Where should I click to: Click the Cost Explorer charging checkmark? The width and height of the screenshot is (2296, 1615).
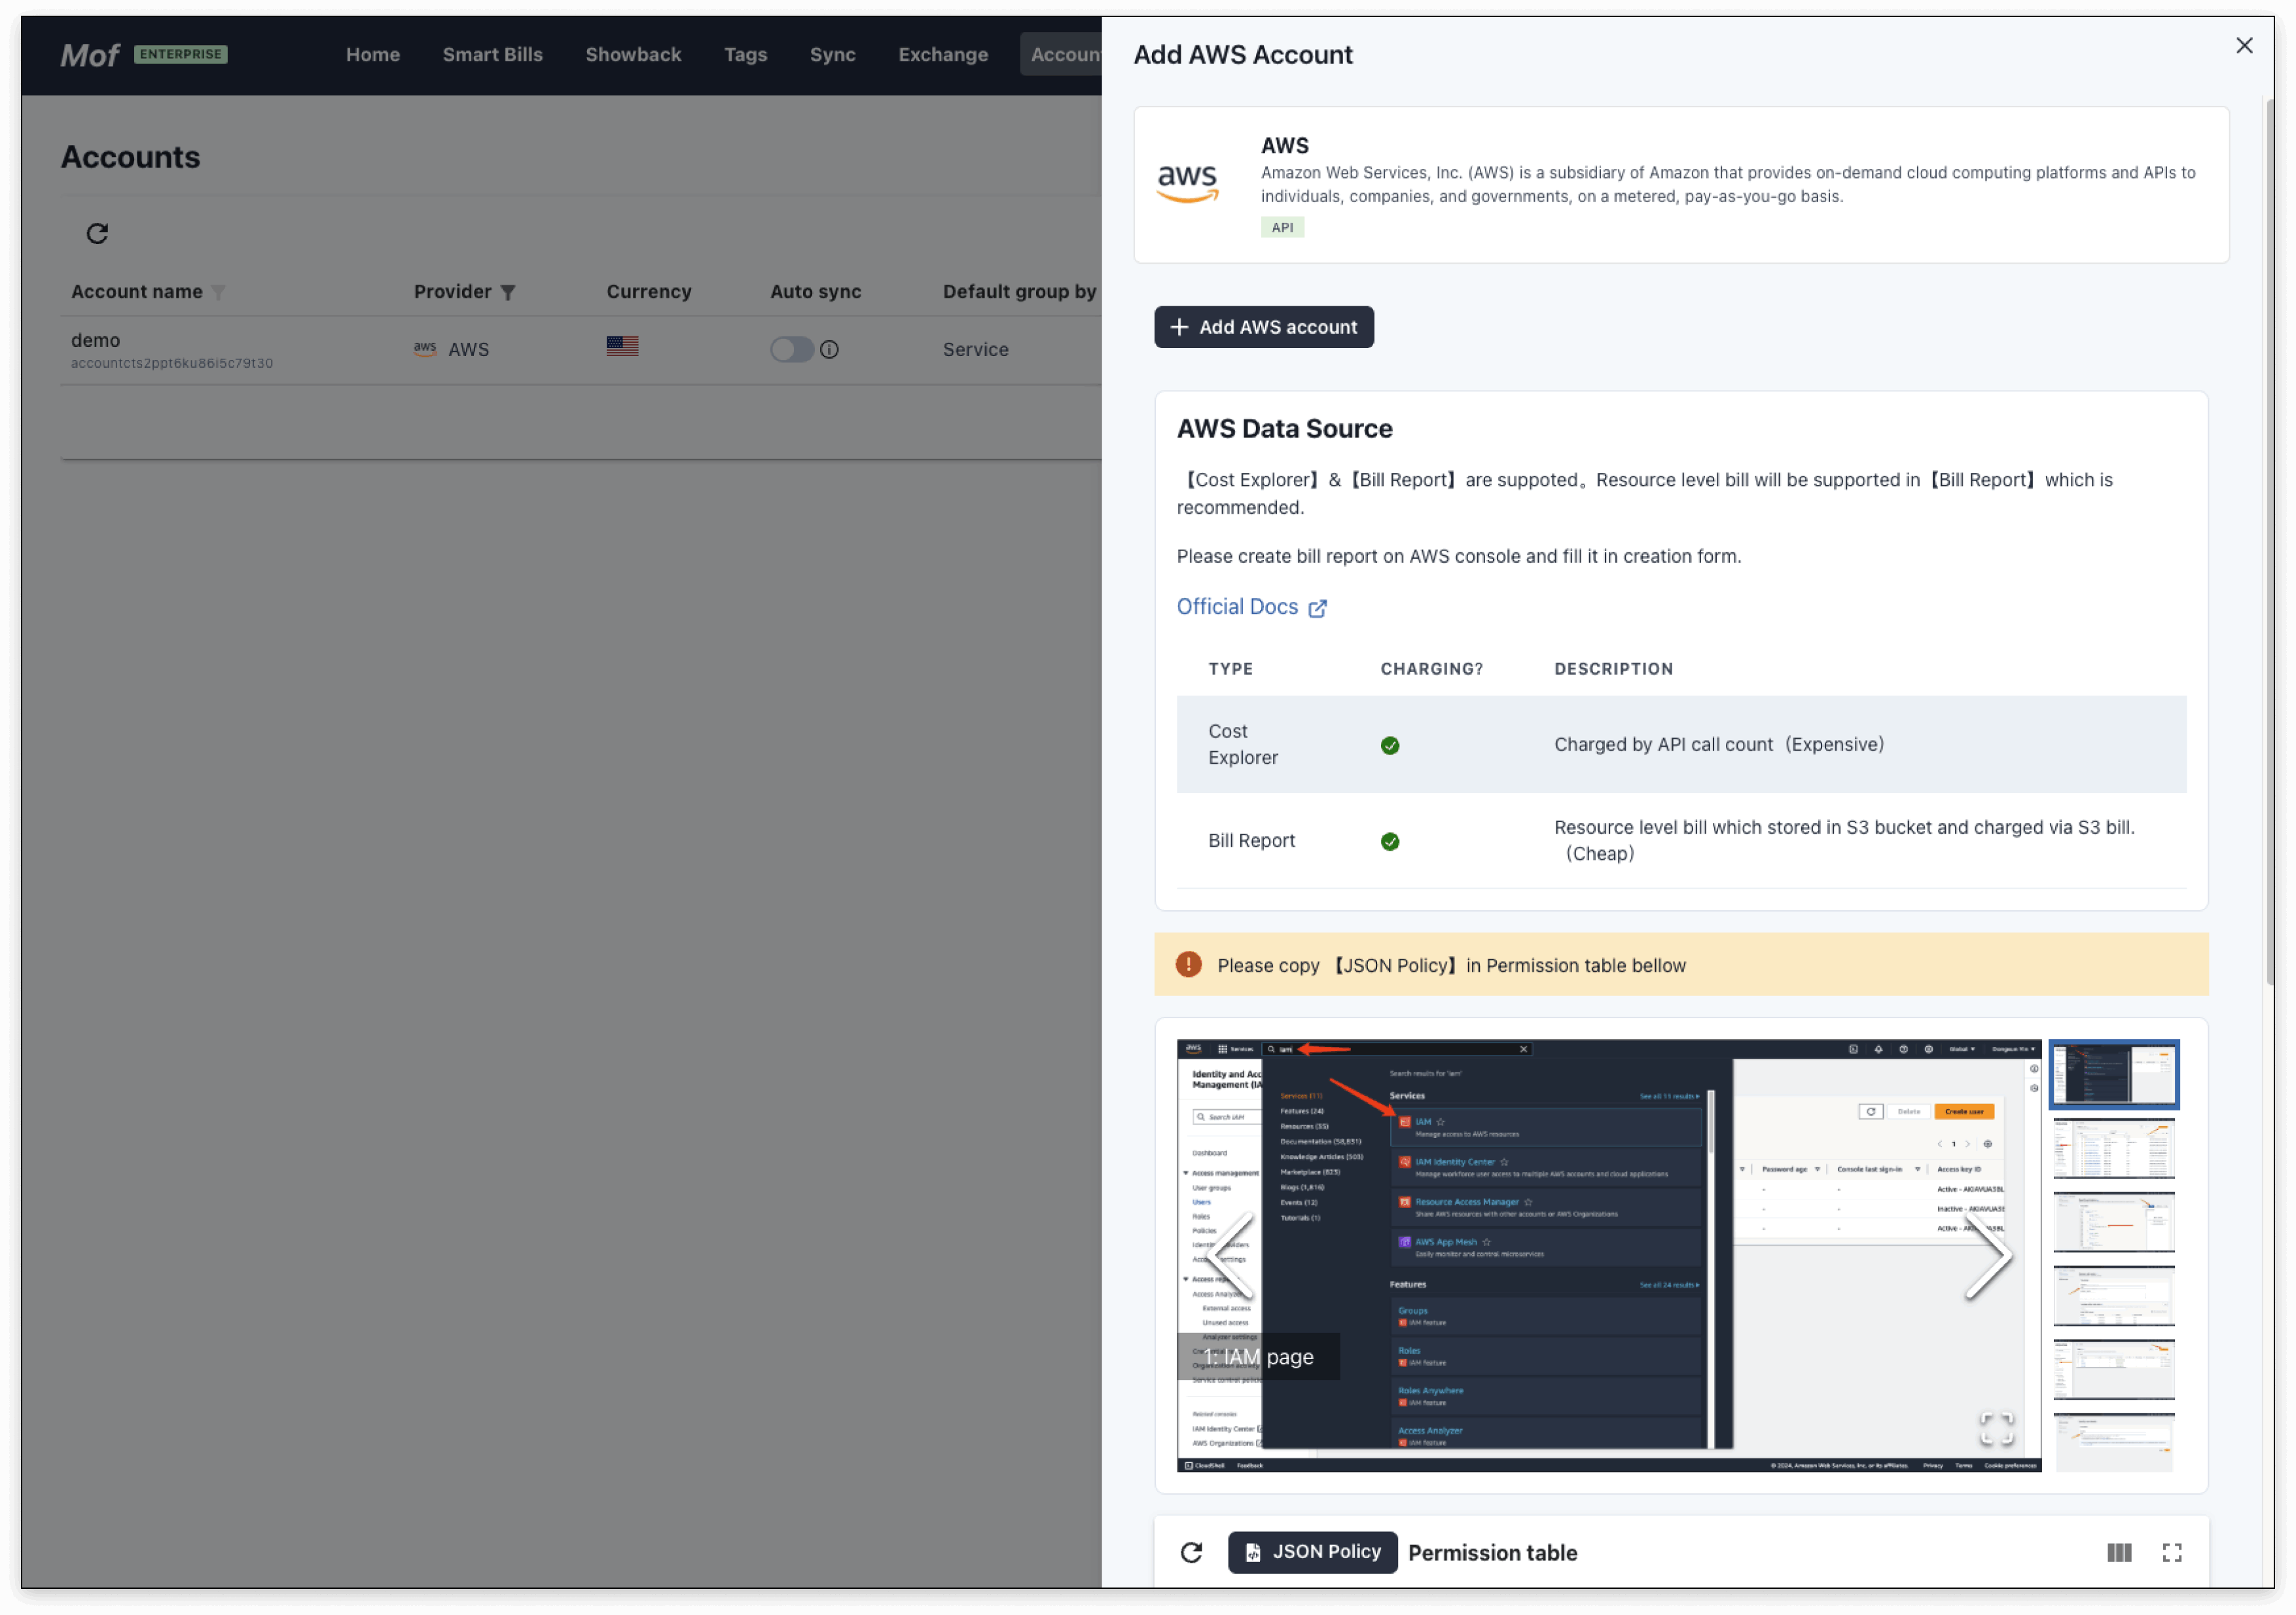(1390, 745)
